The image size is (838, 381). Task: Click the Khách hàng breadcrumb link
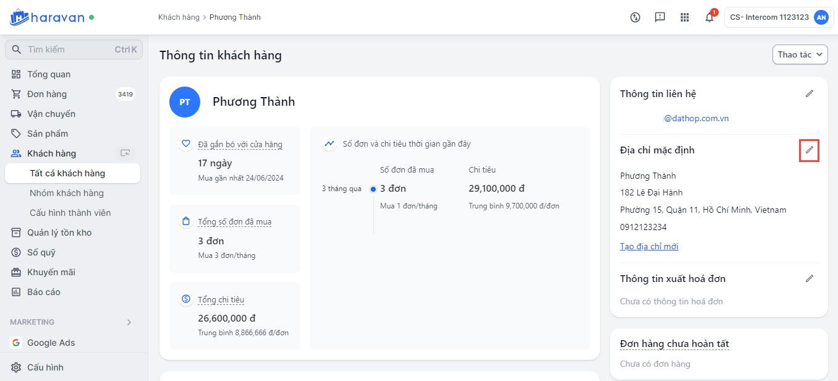[x=179, y=17]
